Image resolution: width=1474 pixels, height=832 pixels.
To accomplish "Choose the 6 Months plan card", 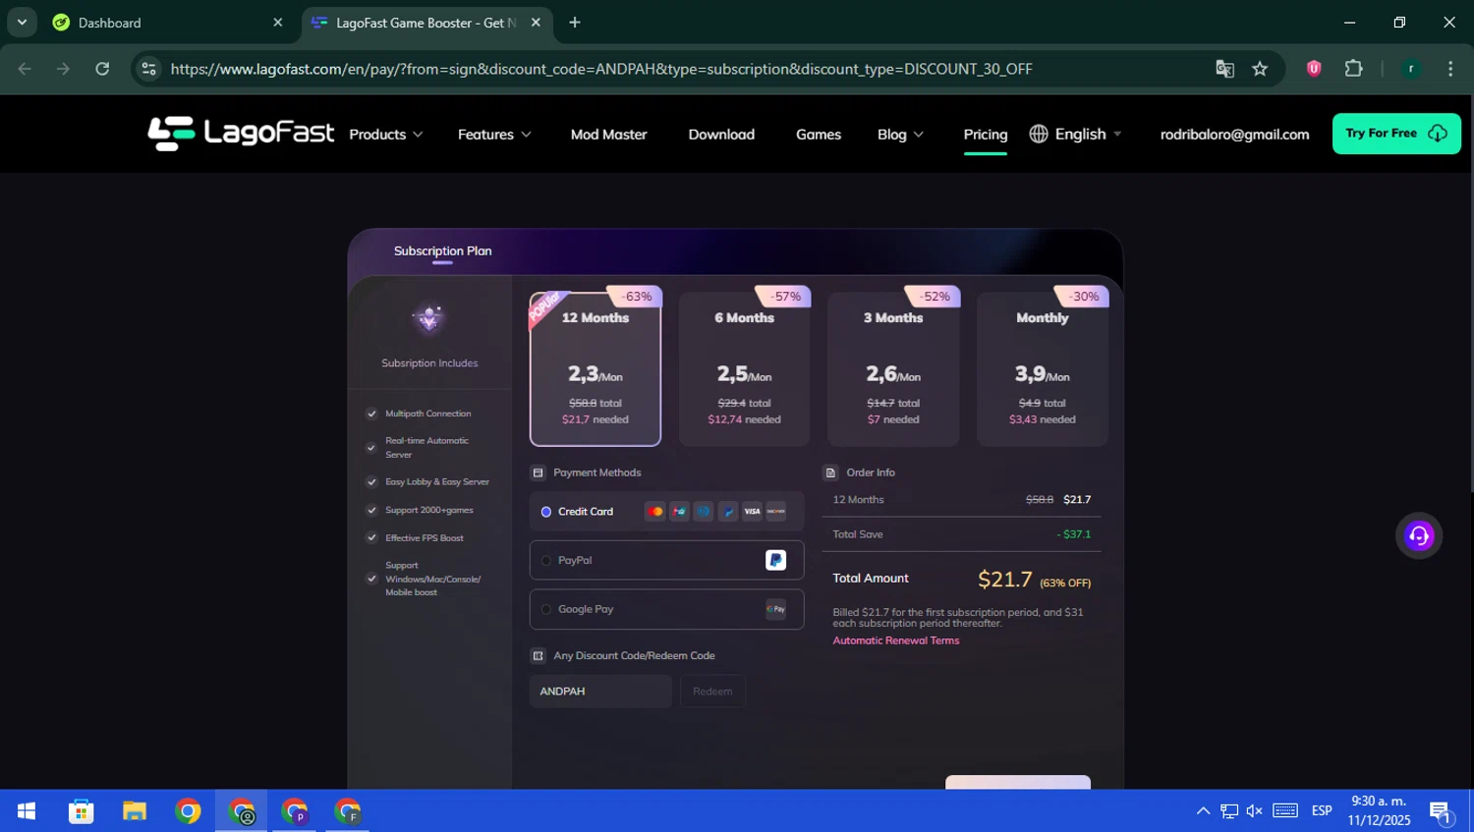I will (744, 369).
